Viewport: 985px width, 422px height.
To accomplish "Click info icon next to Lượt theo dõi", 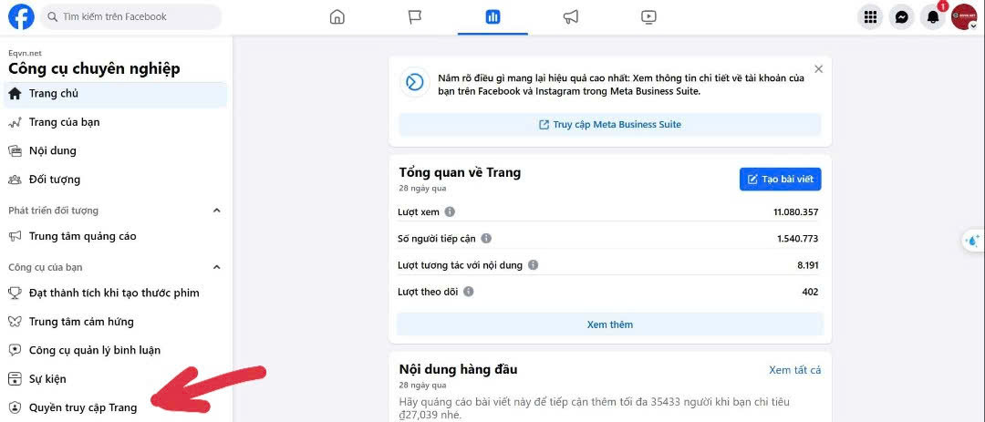I will coord(468,292).
